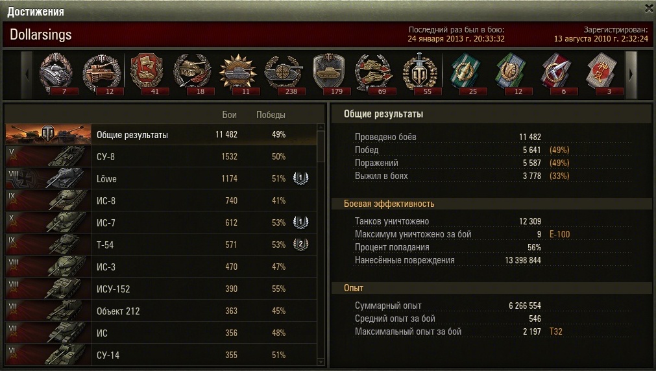
Task: Select the Общие результаты row in tank list
Action: tap(161, 134)
